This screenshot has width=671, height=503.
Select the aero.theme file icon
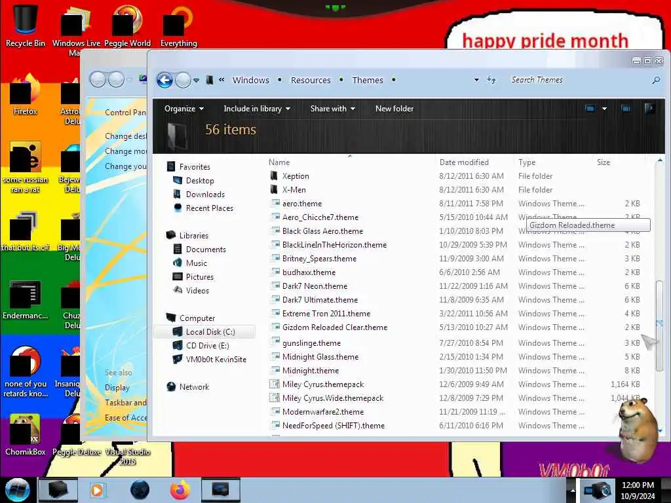275,203
